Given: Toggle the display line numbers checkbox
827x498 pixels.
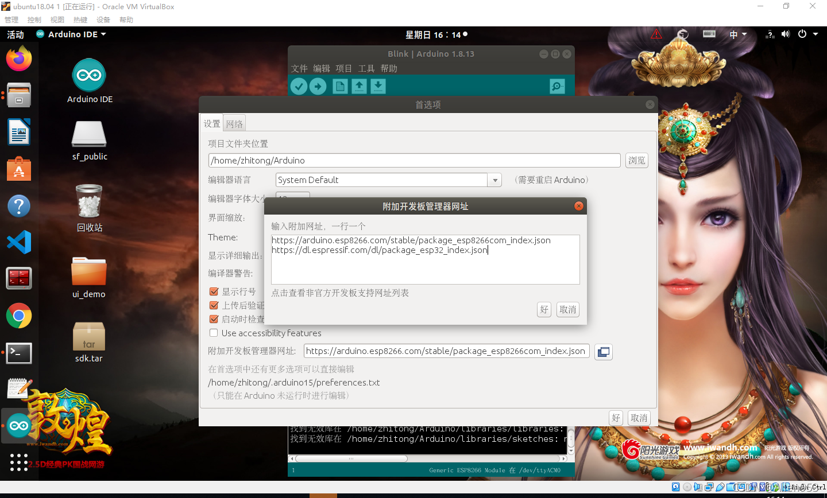Looking at the screenshot, I should click(214, 291).
